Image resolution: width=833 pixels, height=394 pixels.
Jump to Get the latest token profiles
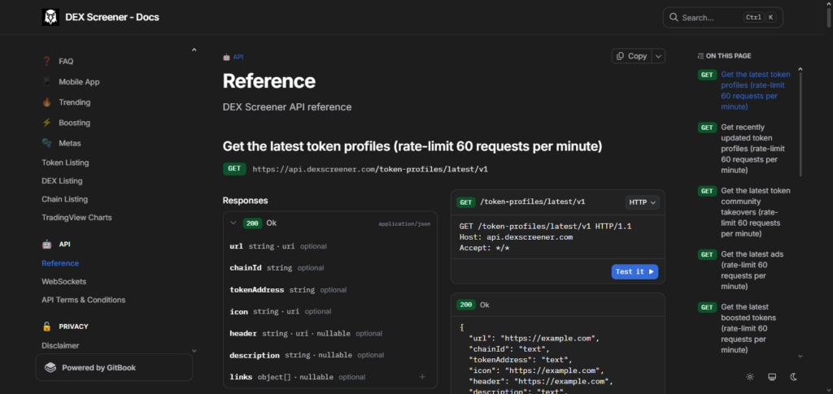(756, 90)
